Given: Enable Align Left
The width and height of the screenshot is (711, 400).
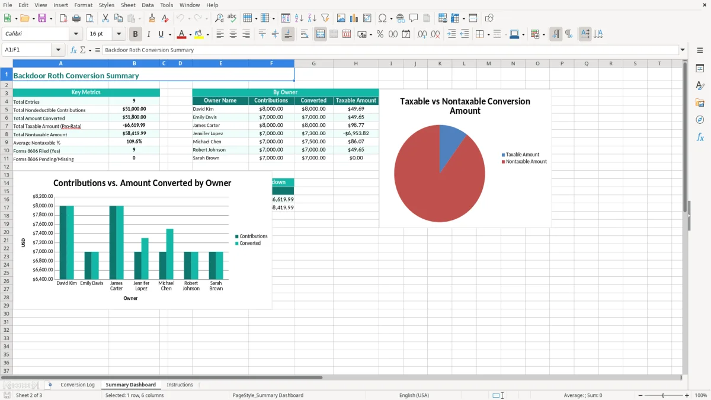Looking at the screenshot, I should coord(220,34).
